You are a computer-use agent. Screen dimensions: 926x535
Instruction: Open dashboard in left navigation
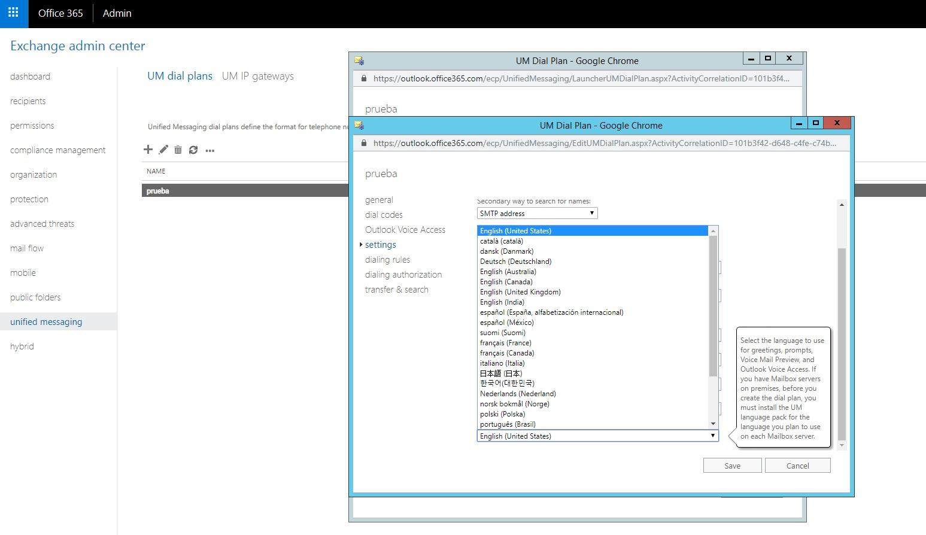point(30,77)
